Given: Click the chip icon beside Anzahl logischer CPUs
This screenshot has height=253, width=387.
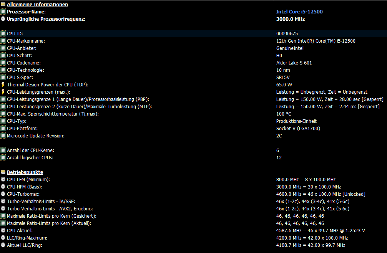Looking at the screenshot, I should (x=3, y=157).
